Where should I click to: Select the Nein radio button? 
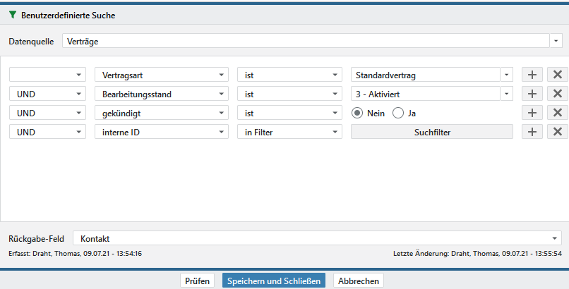358,113
